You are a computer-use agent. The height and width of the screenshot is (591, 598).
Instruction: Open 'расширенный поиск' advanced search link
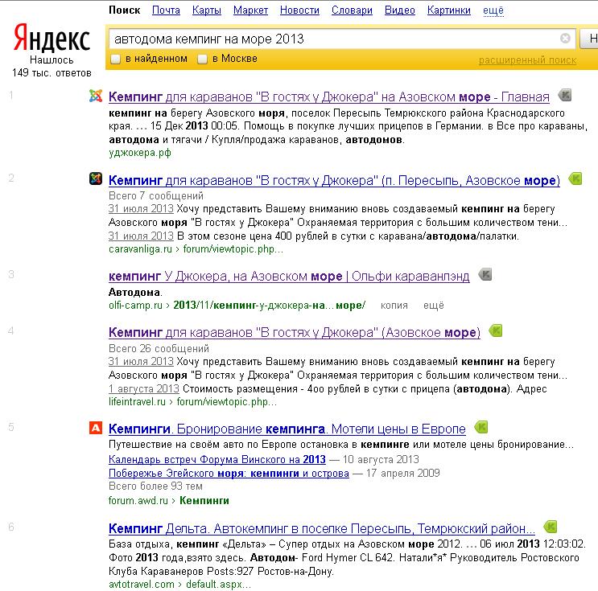pos(527,60)
